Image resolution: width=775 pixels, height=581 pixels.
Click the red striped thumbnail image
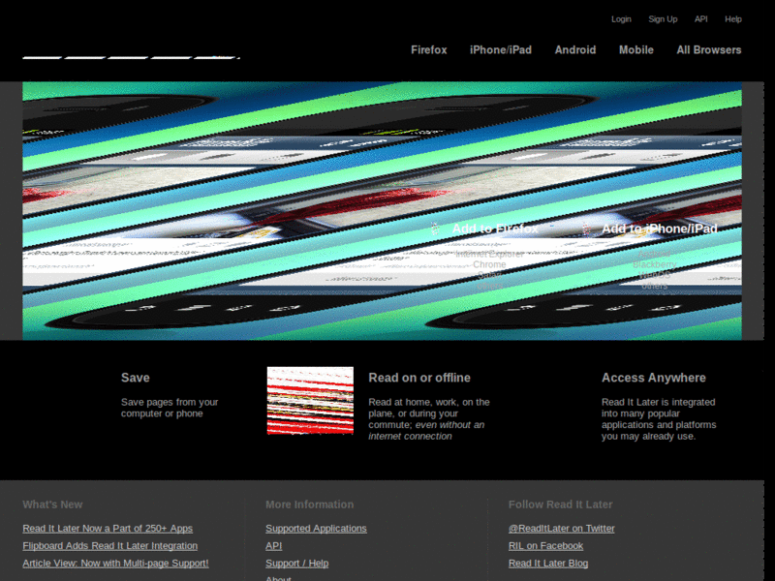point(310,401)
